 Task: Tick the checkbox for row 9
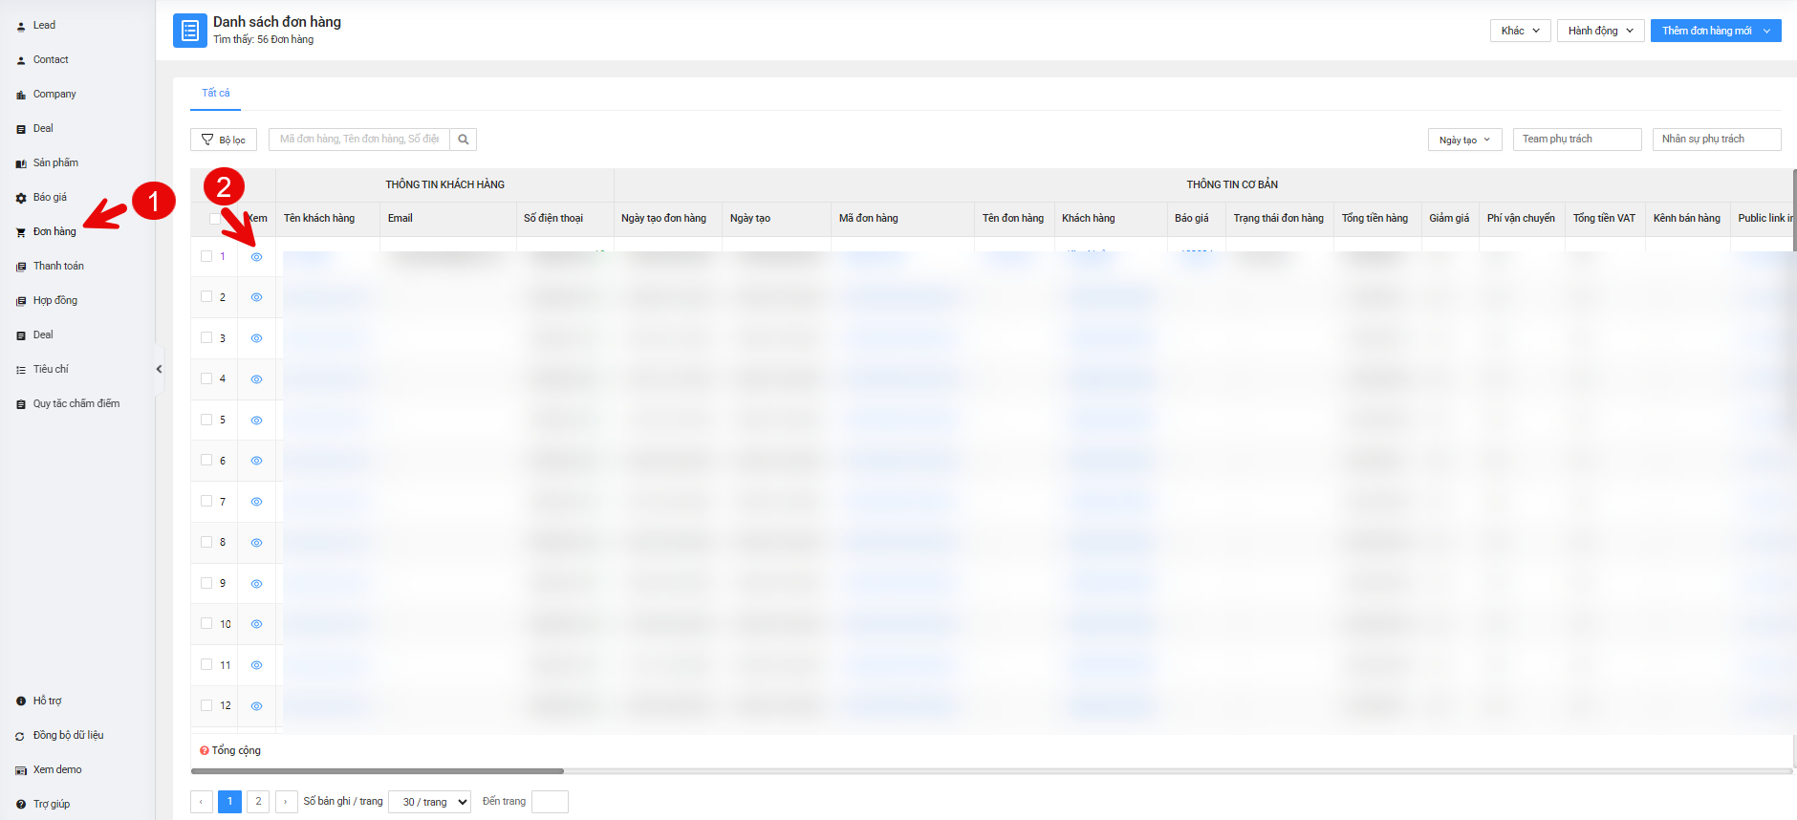pyautogui.click(x=206, y=583)
